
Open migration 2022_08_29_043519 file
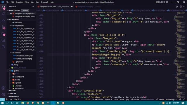pos(26,41)
